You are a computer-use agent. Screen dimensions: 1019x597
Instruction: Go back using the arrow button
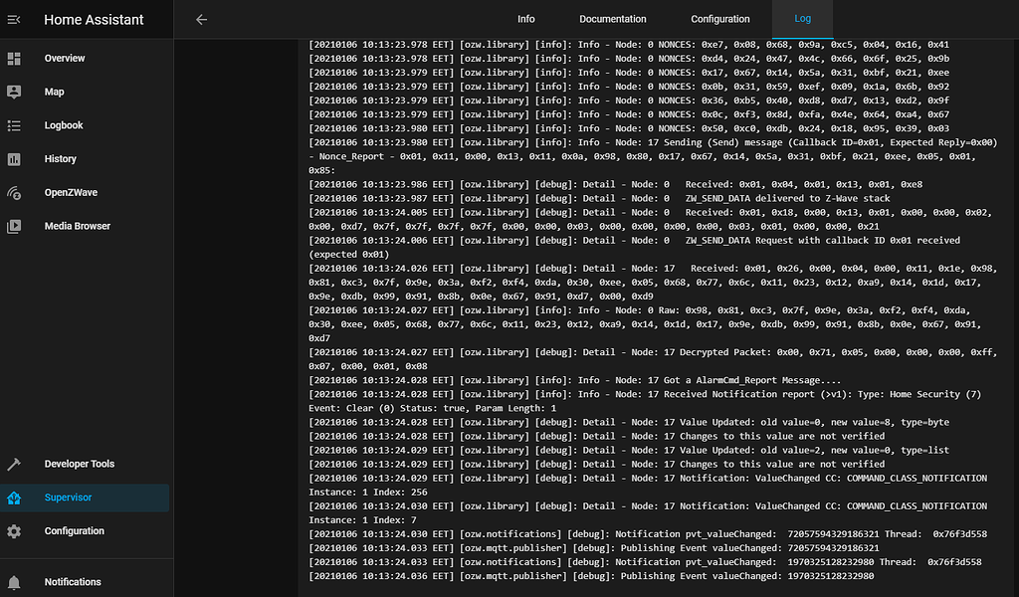[x=202, y=19]
